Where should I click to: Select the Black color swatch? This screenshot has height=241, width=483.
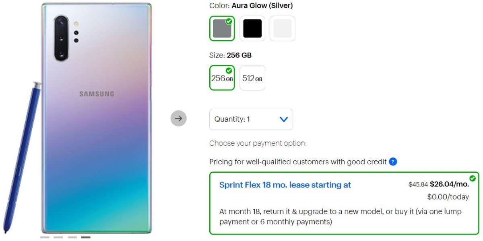(x=252, y=28)
